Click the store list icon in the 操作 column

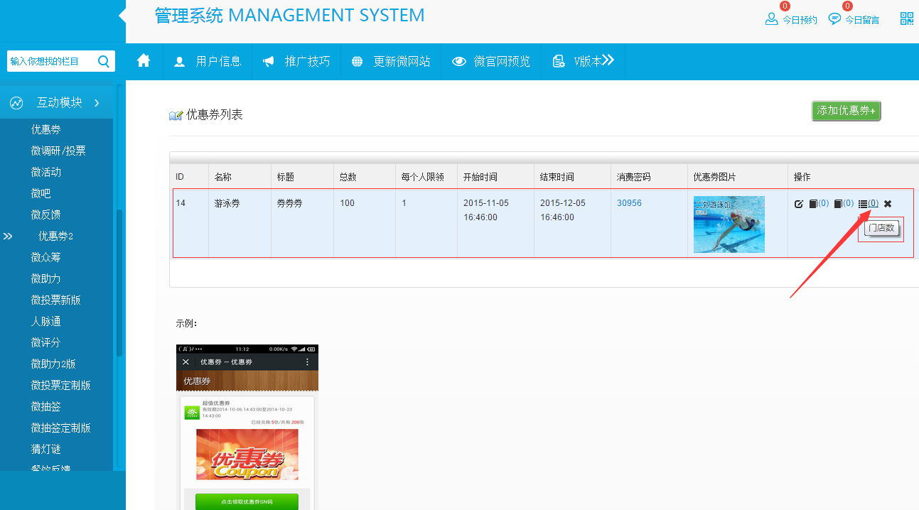[863, 204]
